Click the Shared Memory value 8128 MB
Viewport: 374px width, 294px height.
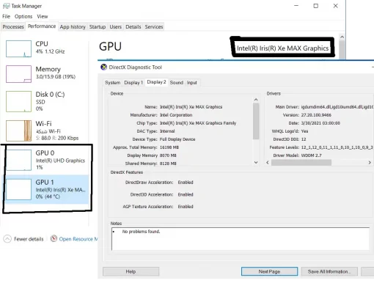168,163
